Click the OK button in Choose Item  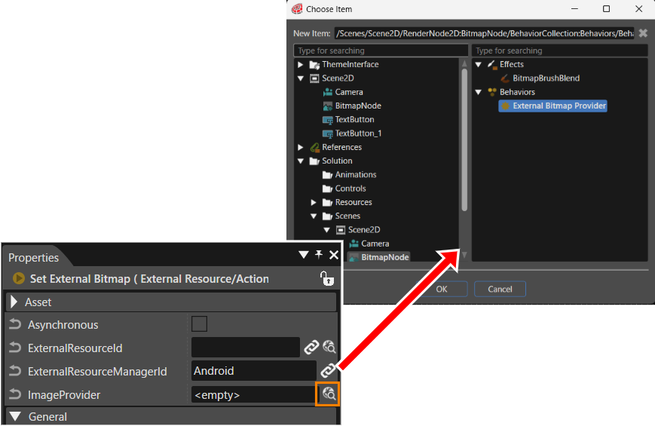pos(442,289)
